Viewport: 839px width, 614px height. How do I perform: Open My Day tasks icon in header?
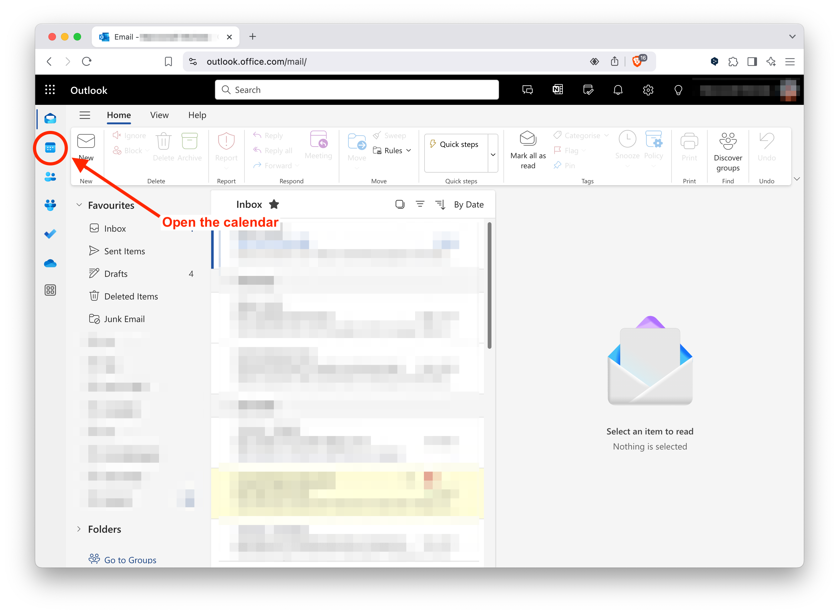tap(588, 89)
